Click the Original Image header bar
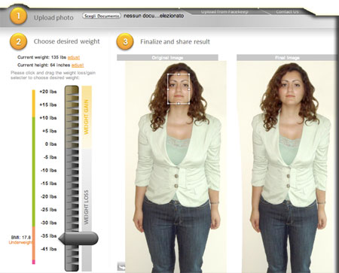 [167, 58]
